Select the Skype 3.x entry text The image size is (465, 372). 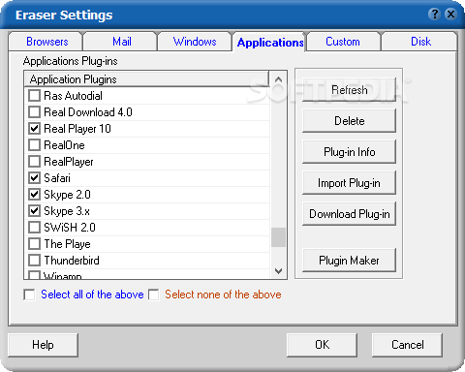(67, 211)
